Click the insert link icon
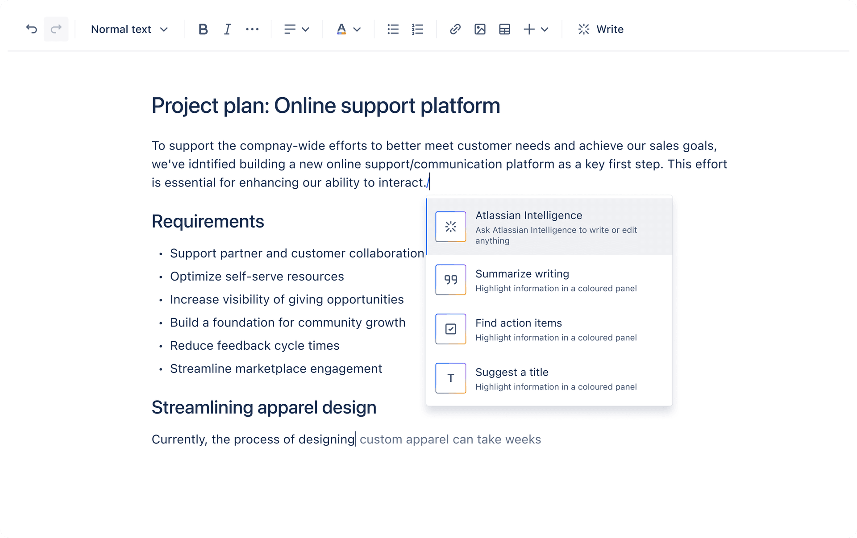 coord(455,29)
